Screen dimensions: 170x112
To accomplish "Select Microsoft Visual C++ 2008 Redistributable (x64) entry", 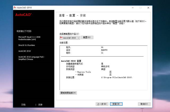I will [x=29, y=38].
